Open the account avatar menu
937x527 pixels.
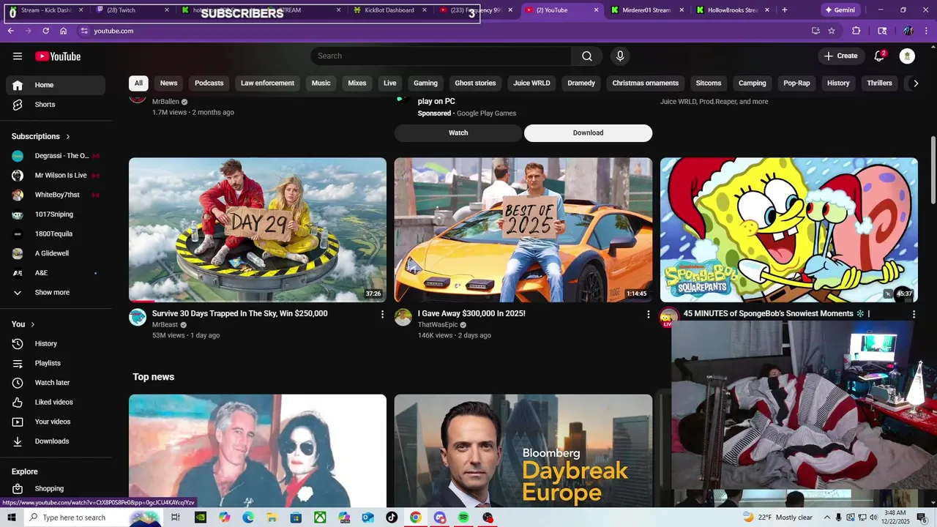[907, 56]
